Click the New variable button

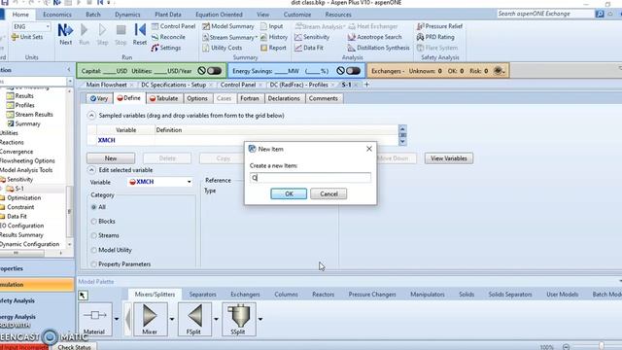tap(111, 158)
